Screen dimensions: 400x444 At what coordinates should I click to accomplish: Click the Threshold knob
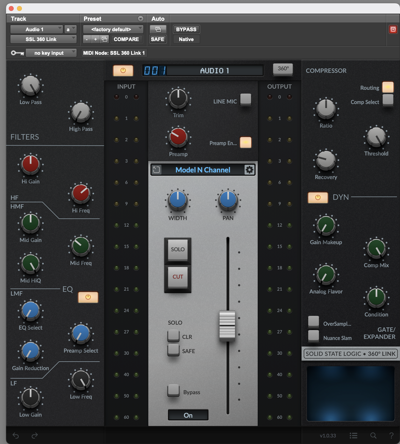click(376, 137)
